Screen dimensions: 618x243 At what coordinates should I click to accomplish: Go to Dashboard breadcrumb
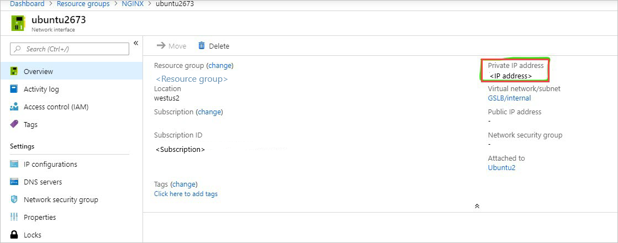click(27, 4)
